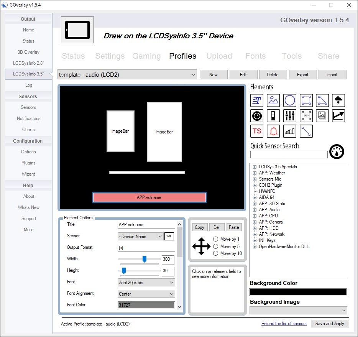Add the TS element

(x=257, y=131)
